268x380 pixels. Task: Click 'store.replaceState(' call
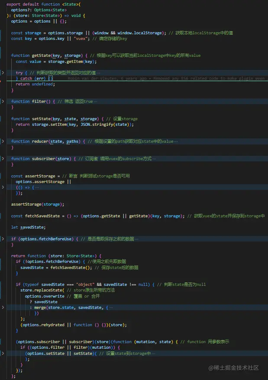point(42,290)
